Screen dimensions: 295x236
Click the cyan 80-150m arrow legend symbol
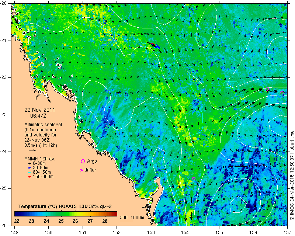click(x=29, y=172)
